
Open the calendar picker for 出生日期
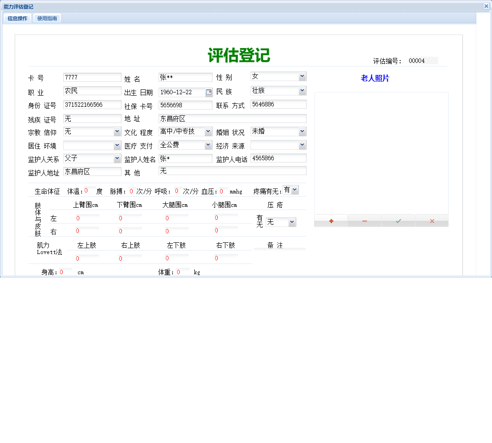pos(208,92)
